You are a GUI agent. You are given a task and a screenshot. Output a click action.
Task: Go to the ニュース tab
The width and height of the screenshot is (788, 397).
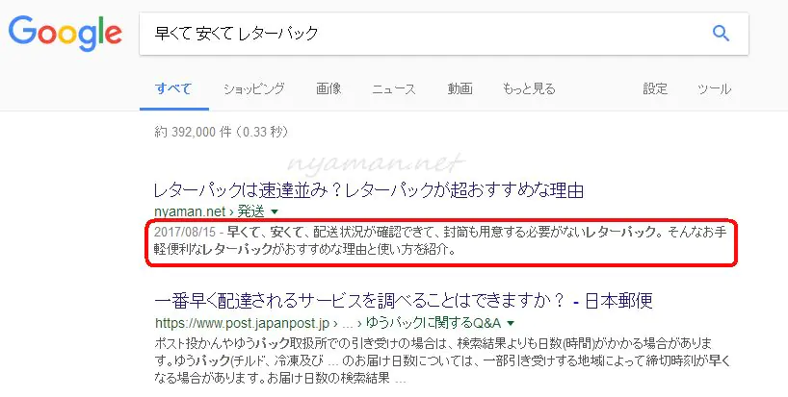pos(394,89)
